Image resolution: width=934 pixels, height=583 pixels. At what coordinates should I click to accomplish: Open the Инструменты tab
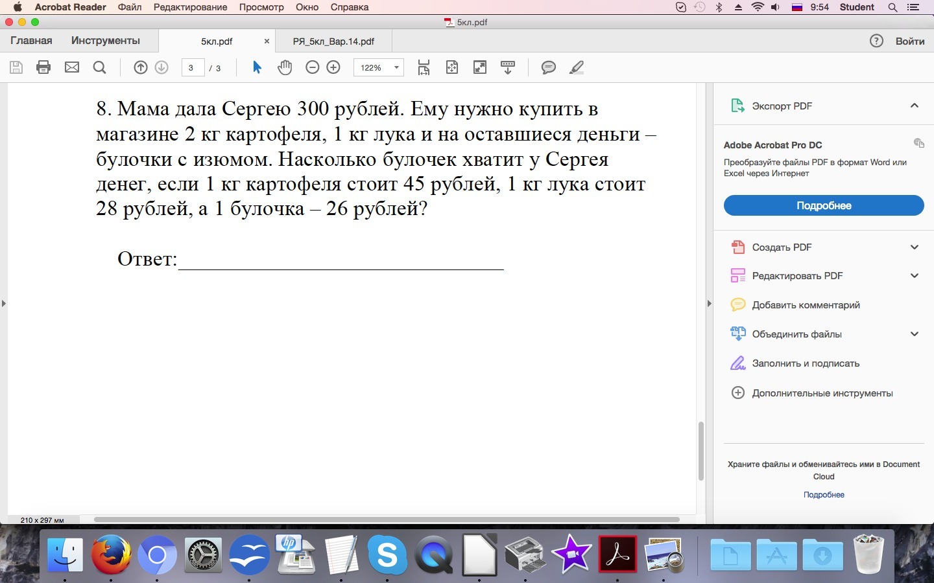click(106, 41)
